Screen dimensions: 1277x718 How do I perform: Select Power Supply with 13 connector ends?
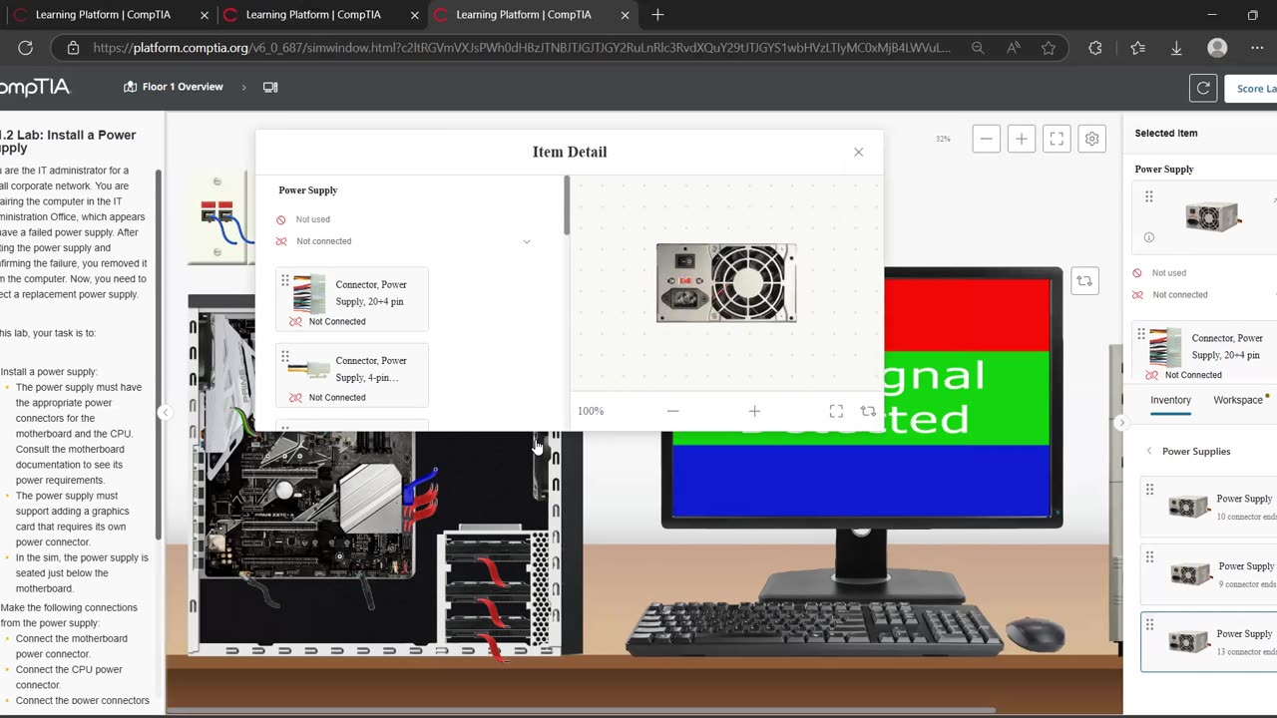pos(1209,642)
